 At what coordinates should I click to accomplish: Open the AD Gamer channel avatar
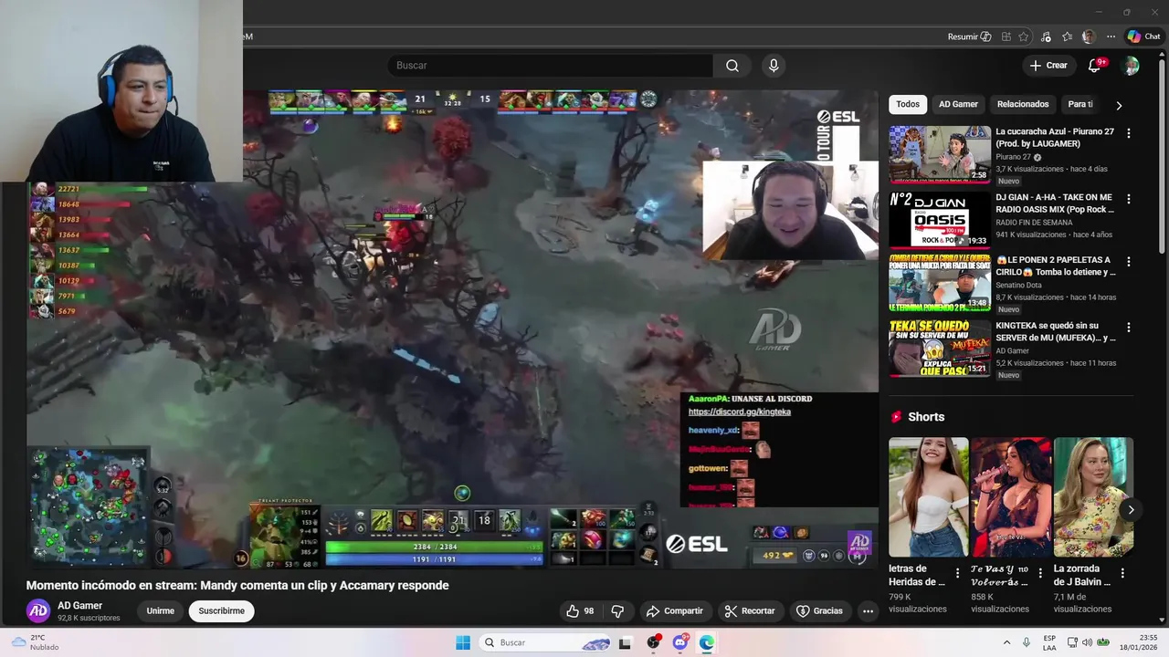[x=37, y=610]
